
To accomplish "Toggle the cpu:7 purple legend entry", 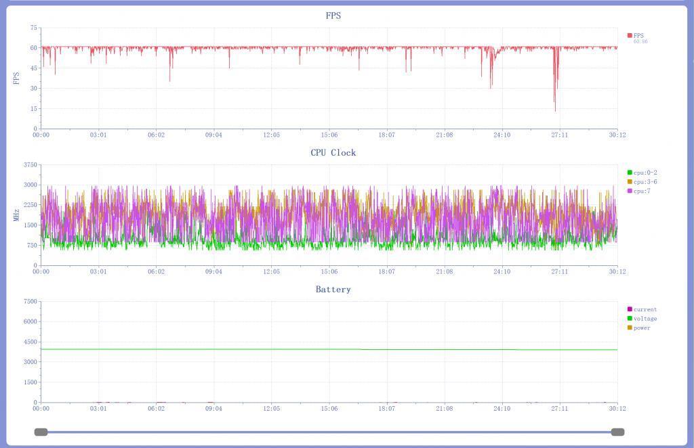I will click(630, 192).
